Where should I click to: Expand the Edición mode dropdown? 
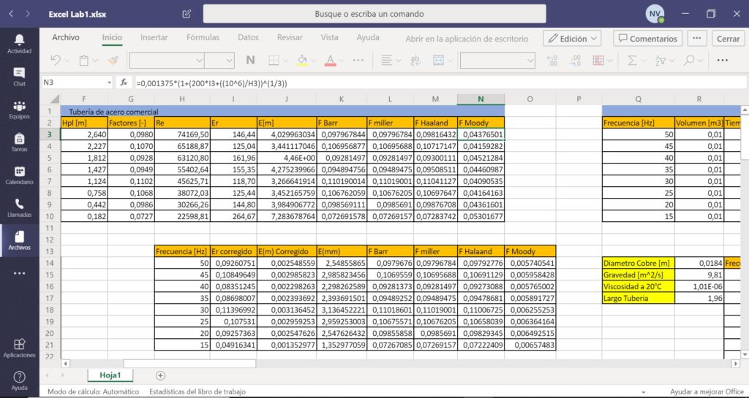tap(572, 39)
